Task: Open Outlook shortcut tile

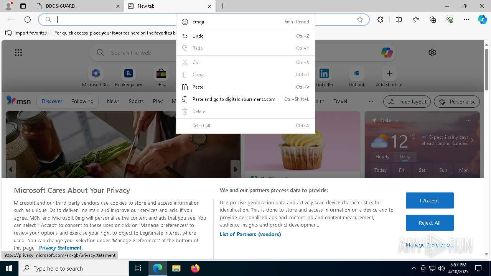Action: pyautogui.click(x=357, y=77)
